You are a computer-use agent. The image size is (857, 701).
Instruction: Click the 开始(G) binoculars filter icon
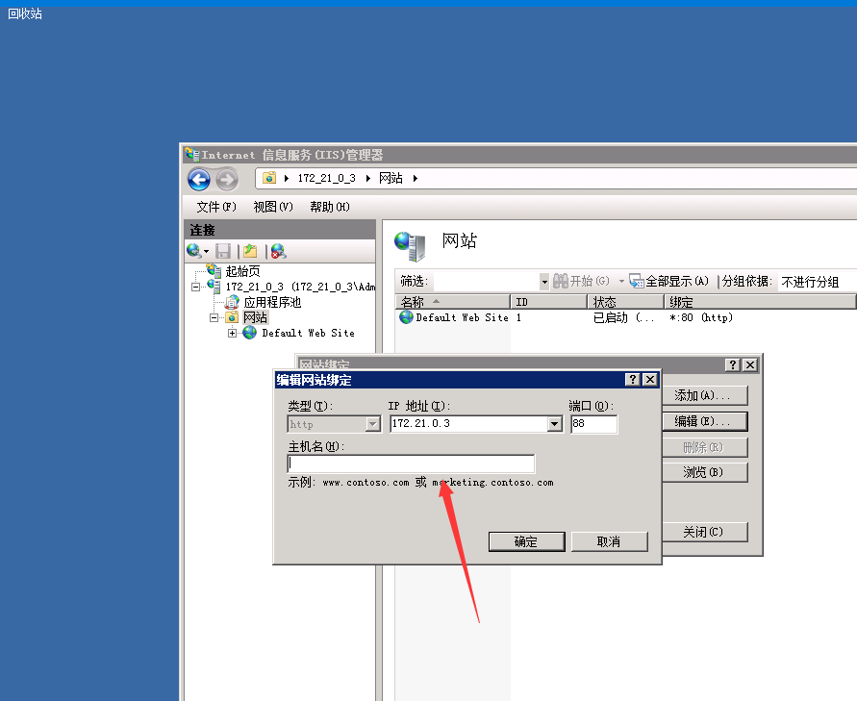point(560,281)
